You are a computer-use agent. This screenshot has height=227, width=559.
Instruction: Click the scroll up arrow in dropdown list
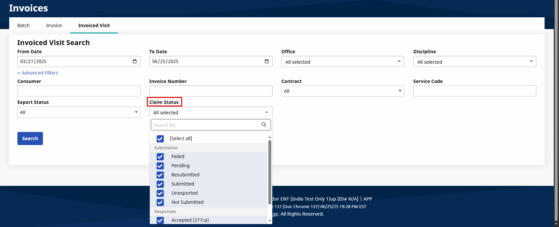click(270, 137)
